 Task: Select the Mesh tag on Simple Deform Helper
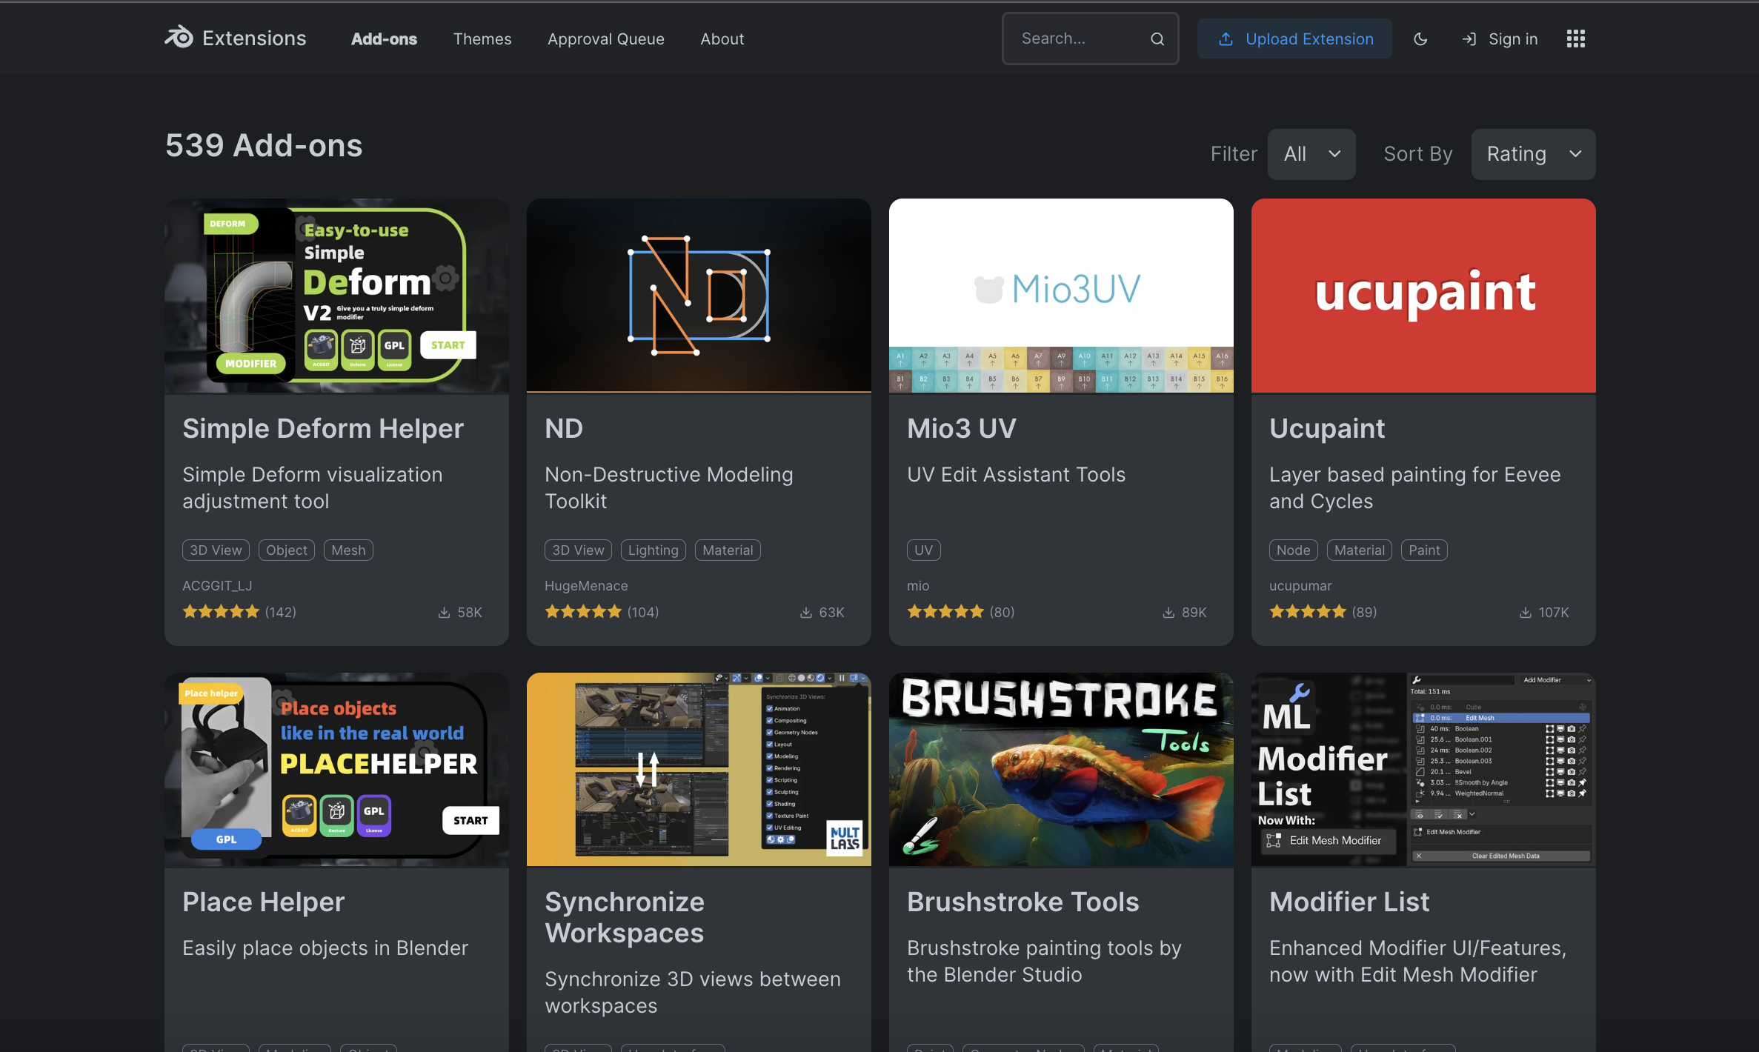click(348, 550)
